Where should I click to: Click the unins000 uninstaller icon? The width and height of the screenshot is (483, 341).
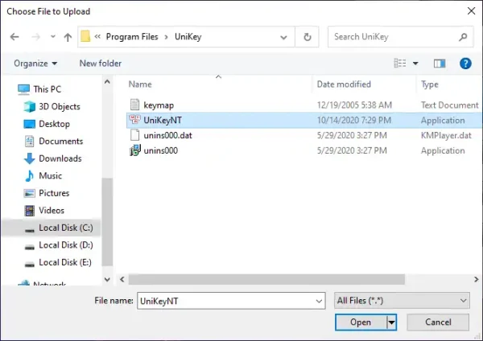[134, 150]
